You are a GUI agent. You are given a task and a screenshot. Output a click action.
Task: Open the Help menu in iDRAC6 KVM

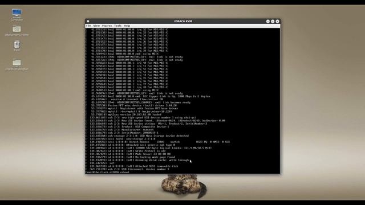click(x=127, y=26)
